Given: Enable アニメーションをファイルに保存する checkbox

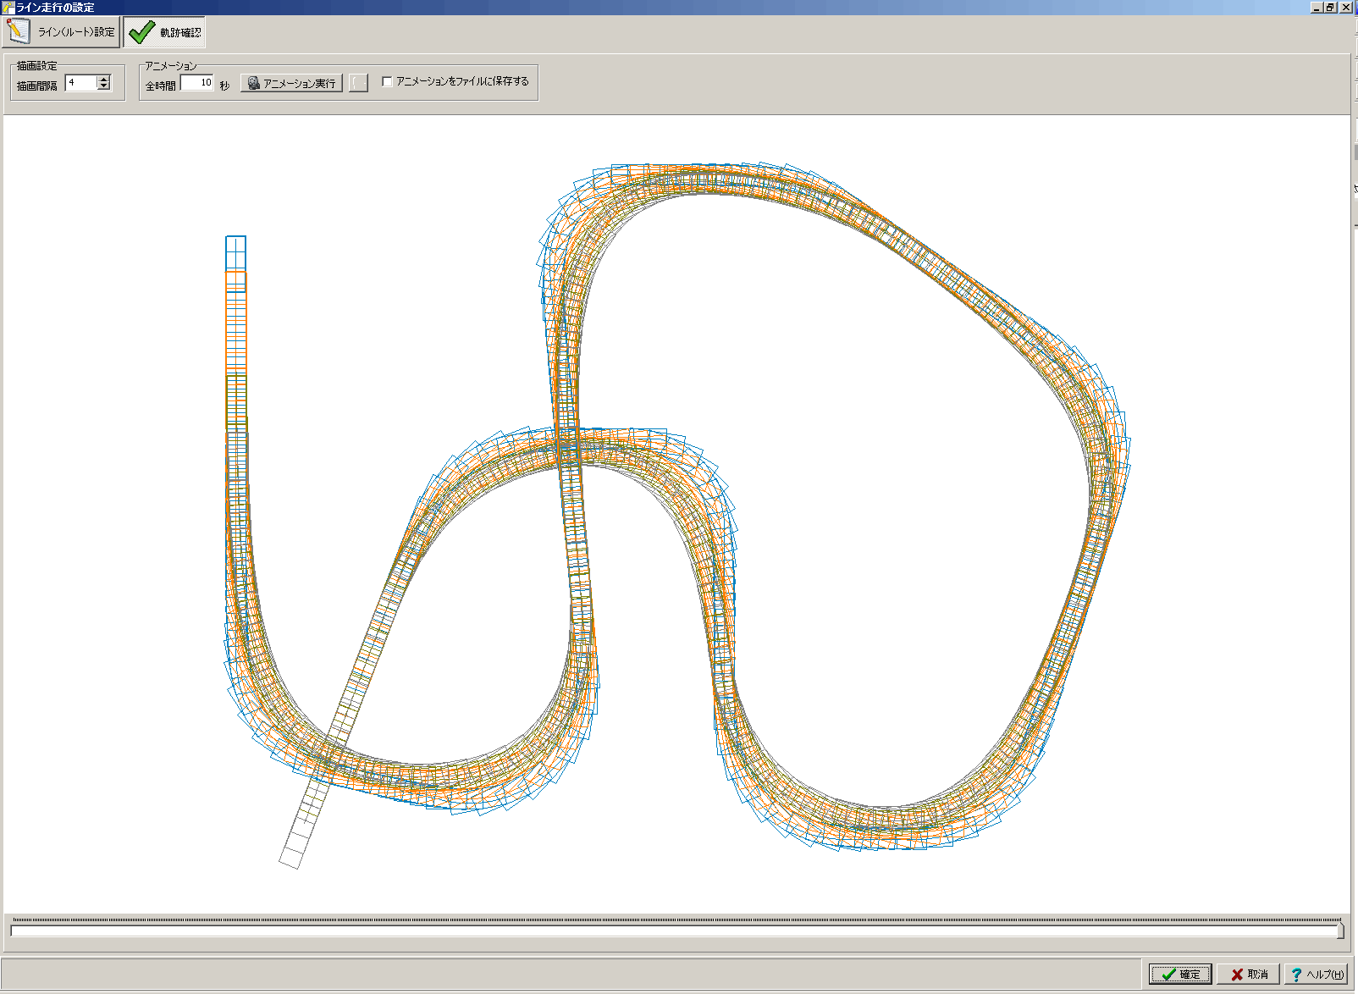Looking at the screenshot, I should point(387,82).
